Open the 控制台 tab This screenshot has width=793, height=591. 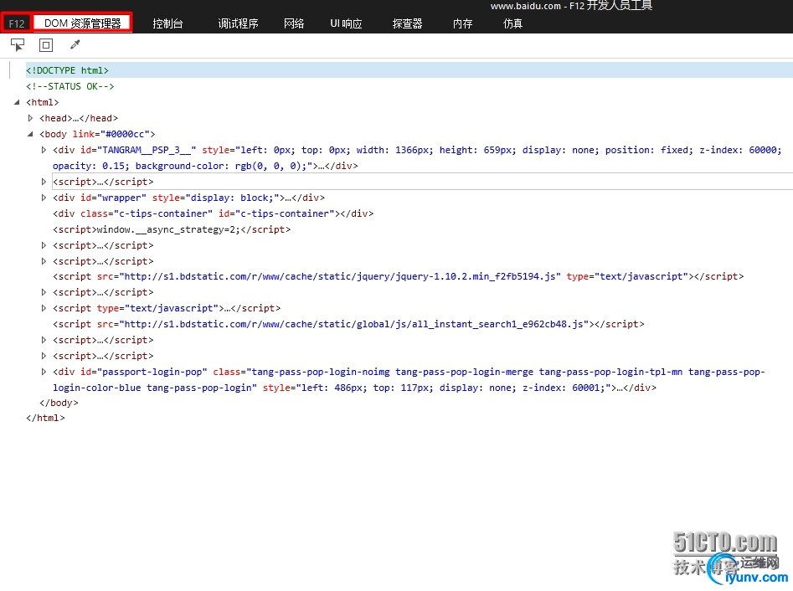tap(167, 23)
